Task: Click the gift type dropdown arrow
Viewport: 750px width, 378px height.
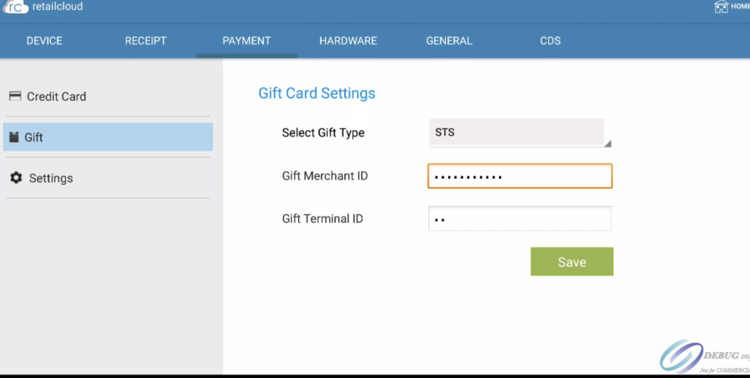Action: 607,144
